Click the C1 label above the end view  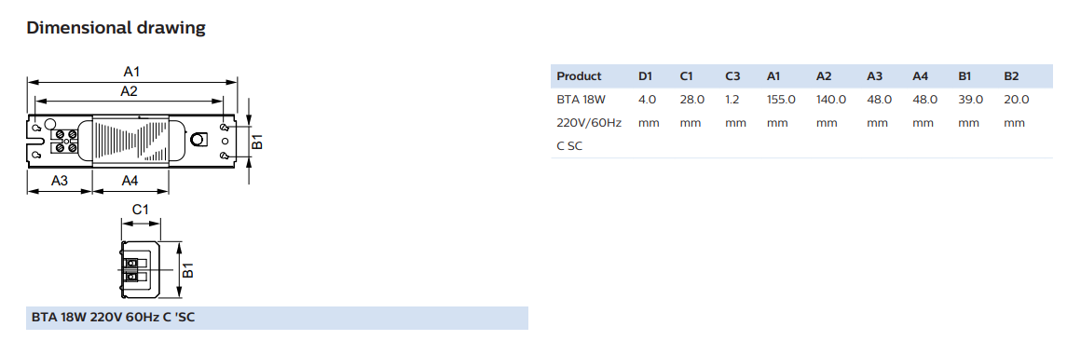tap(140, 210)
